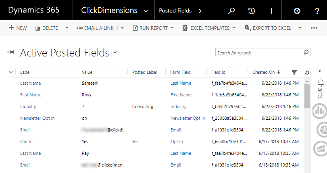Screen dimensions: 327x173
Task: Open Form Field link Industry
Action: [x=178, y=106]
